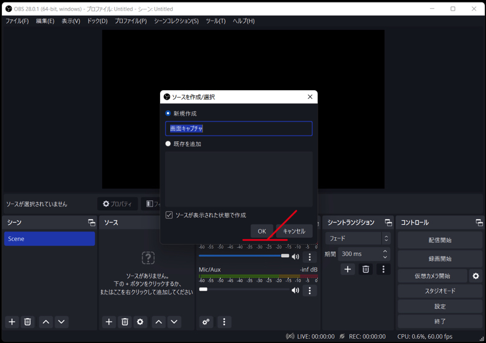The image size is (486, 343).
Task: Click the source name input field
Action: pos(239,128)
